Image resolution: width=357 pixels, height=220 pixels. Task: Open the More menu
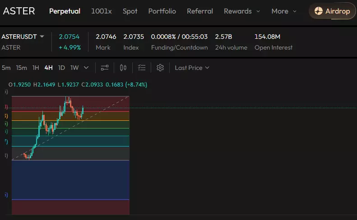pos(284,11)
